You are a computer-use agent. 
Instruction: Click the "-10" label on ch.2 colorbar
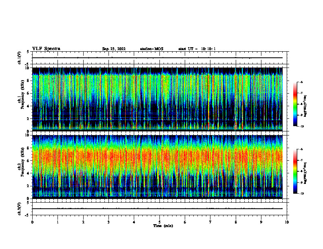click(301, 194)
